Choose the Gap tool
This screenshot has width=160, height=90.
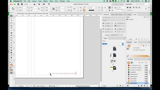point(11,23)
